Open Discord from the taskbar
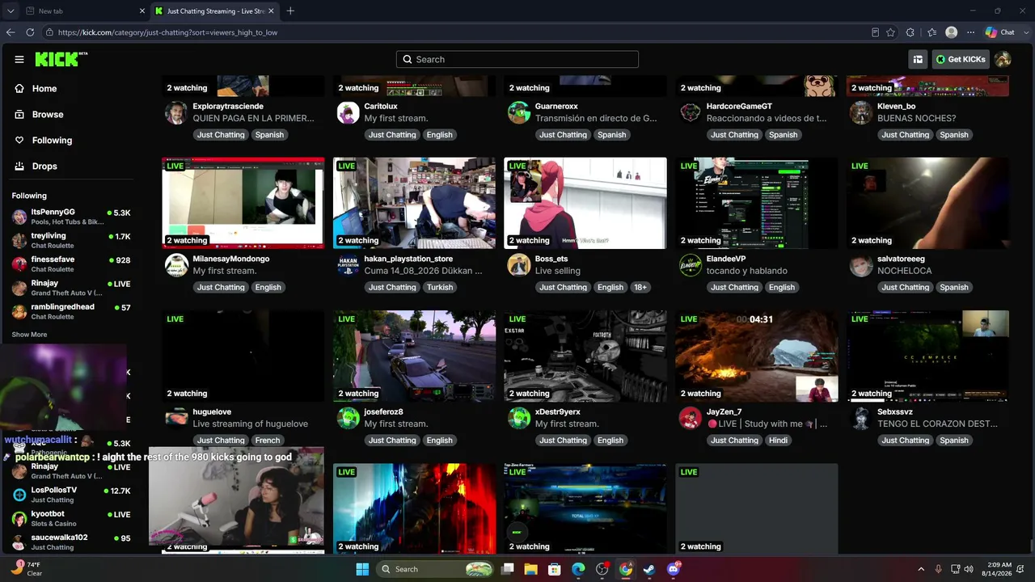Image resolution: width=1035 pixels, height=582 pixels. click(x=674, y=569)
